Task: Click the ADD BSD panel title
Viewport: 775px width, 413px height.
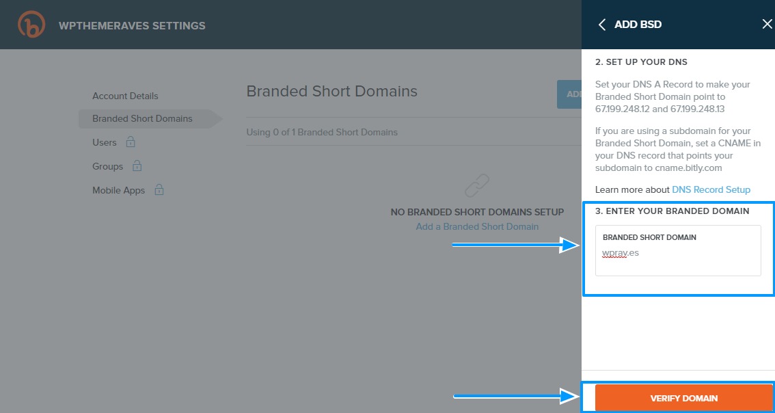Action: click(x=638, y=25)
